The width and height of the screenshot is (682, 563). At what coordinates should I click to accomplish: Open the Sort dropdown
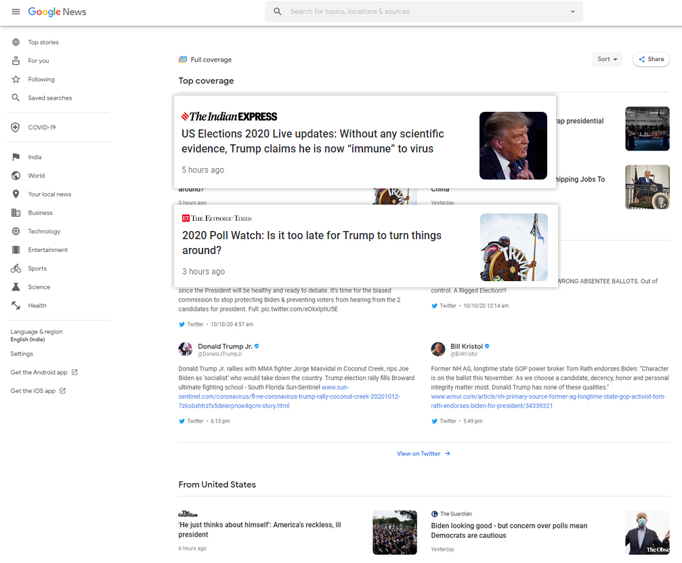[608, 59]
